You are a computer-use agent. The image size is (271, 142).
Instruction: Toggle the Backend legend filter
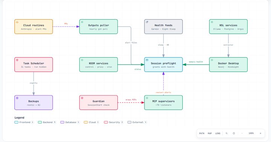(x=47, y=122)
